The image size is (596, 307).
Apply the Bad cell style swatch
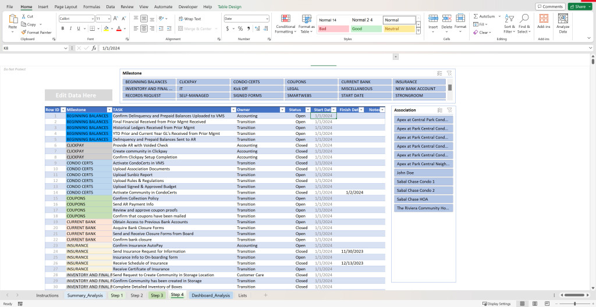[x=334, y=29]
